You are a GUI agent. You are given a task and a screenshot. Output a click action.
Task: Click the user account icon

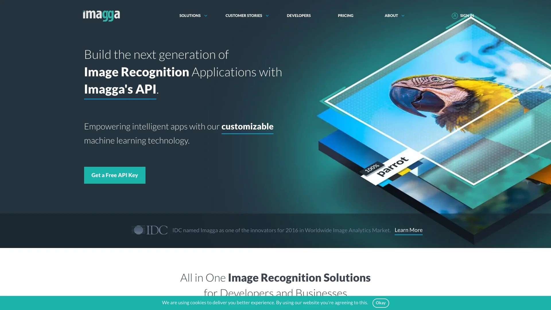click(455, 15)
